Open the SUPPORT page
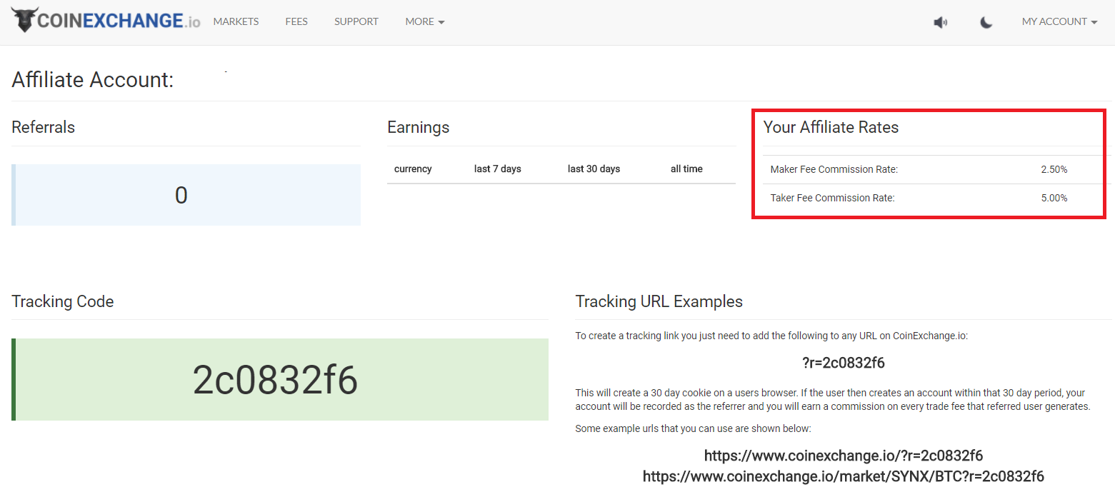The image size is (1115, 502). 356,22
